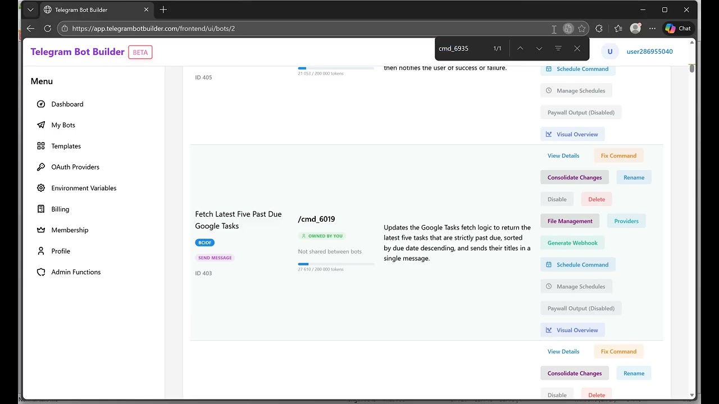The width and height of the screenshot is (719, 404).
Task: Jump to next find result arrow
Action: point(539,49)
